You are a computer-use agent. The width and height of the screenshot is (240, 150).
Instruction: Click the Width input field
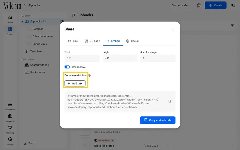coord(82,58)
